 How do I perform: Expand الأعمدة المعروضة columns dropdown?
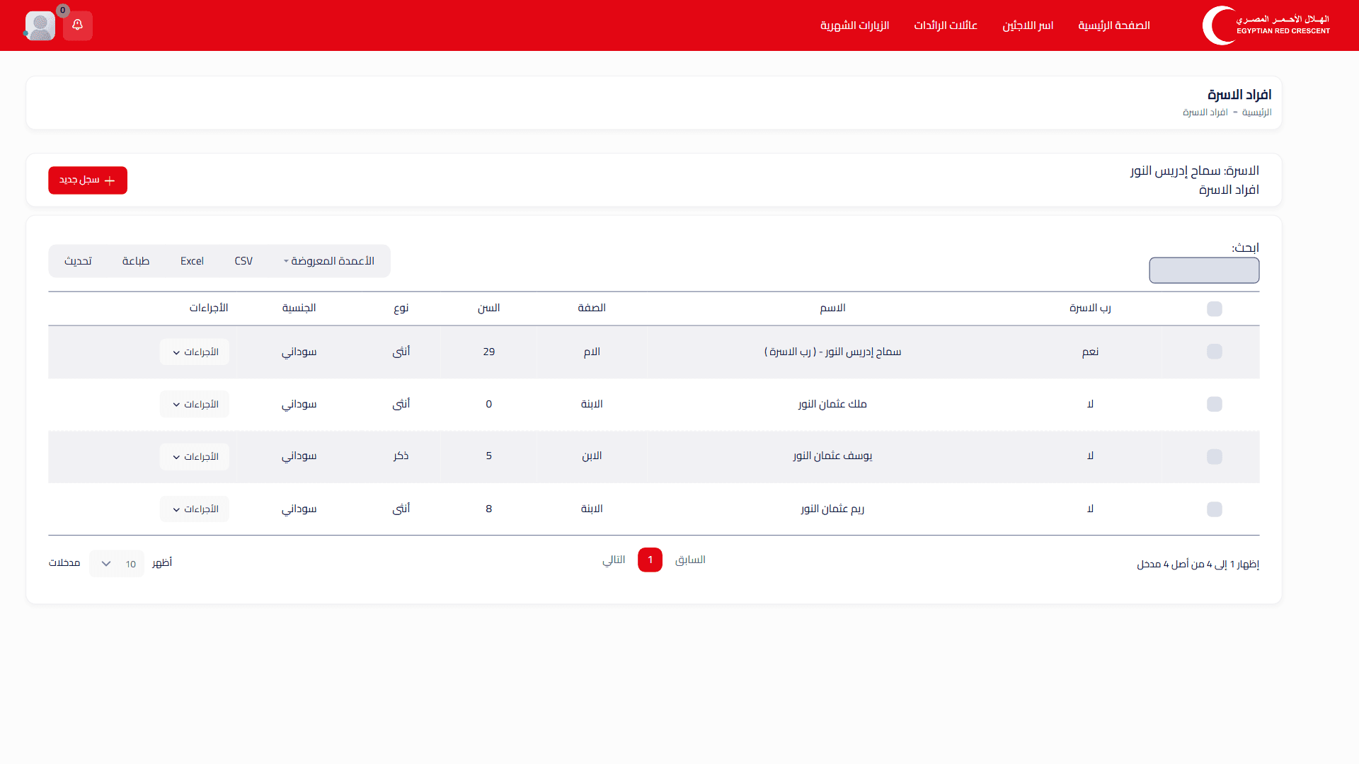click(x=329, y=261)
